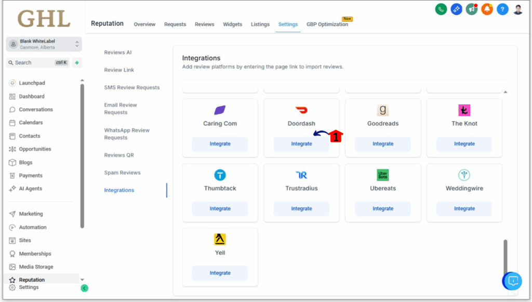Click the Goodreads logo
532x302 pixels.
[383, 110]
